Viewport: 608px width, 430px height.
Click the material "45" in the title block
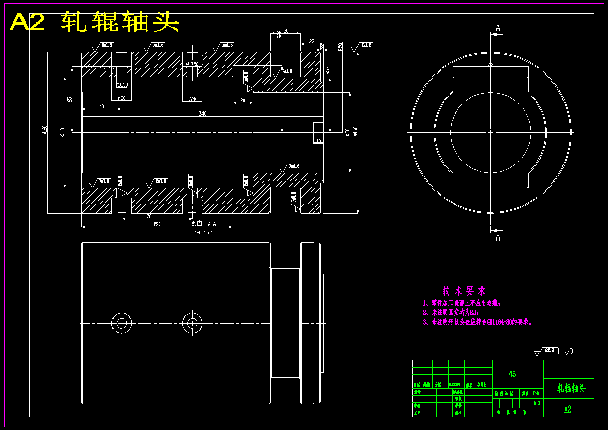[512, 374]
